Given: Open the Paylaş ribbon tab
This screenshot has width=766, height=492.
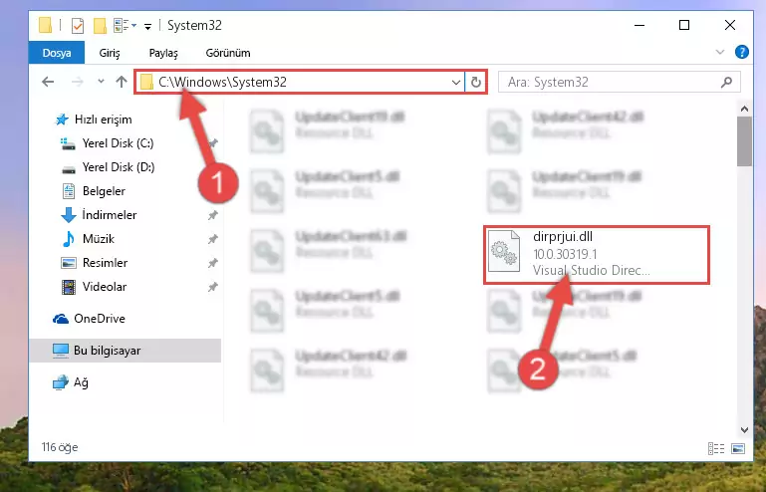Looking at the screenshot, I should (x=163, y=53).
